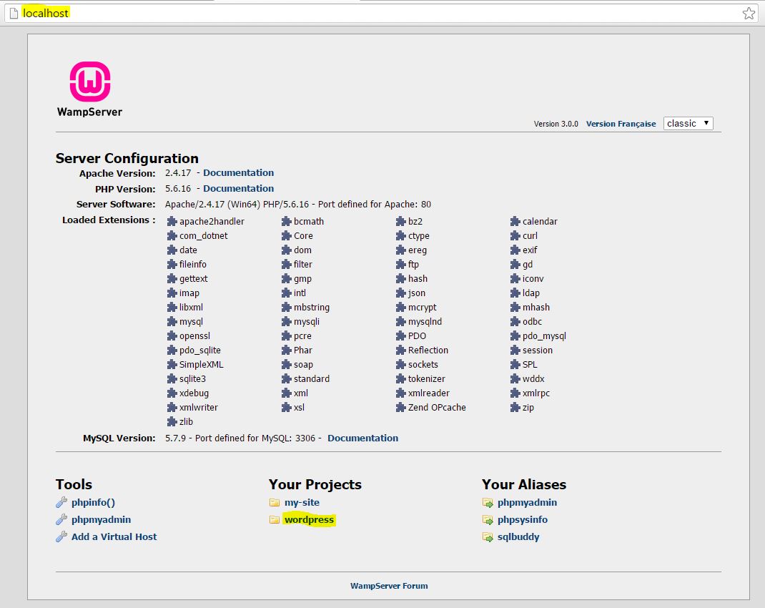Click the puzzle icon beside xdebug extension
This screenshot has height=608, width=765.
point(172,393)
